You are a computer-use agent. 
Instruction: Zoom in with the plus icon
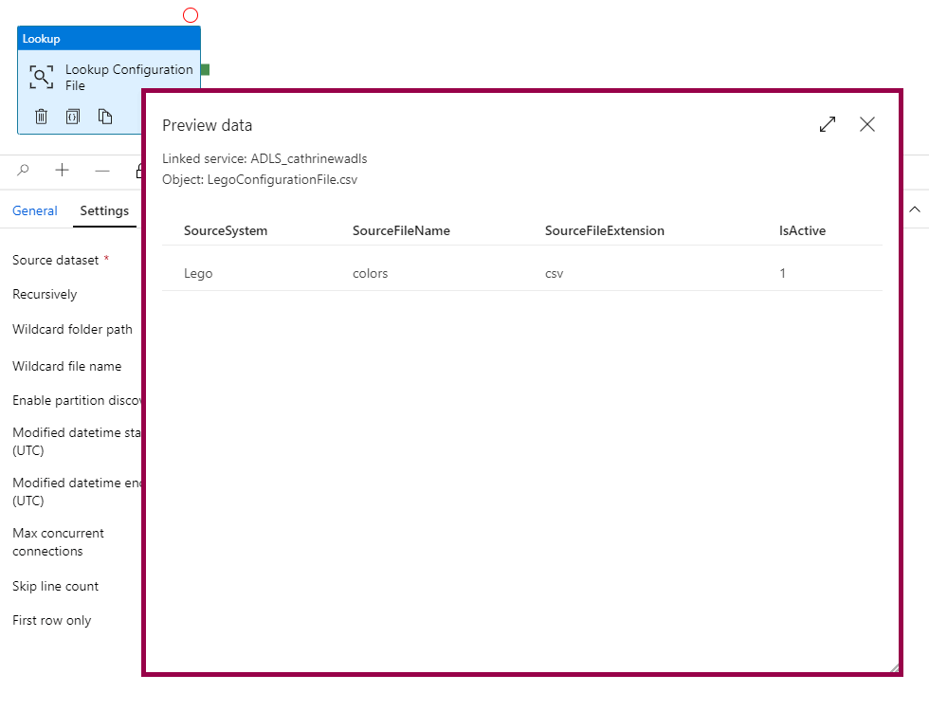point(63,171)
